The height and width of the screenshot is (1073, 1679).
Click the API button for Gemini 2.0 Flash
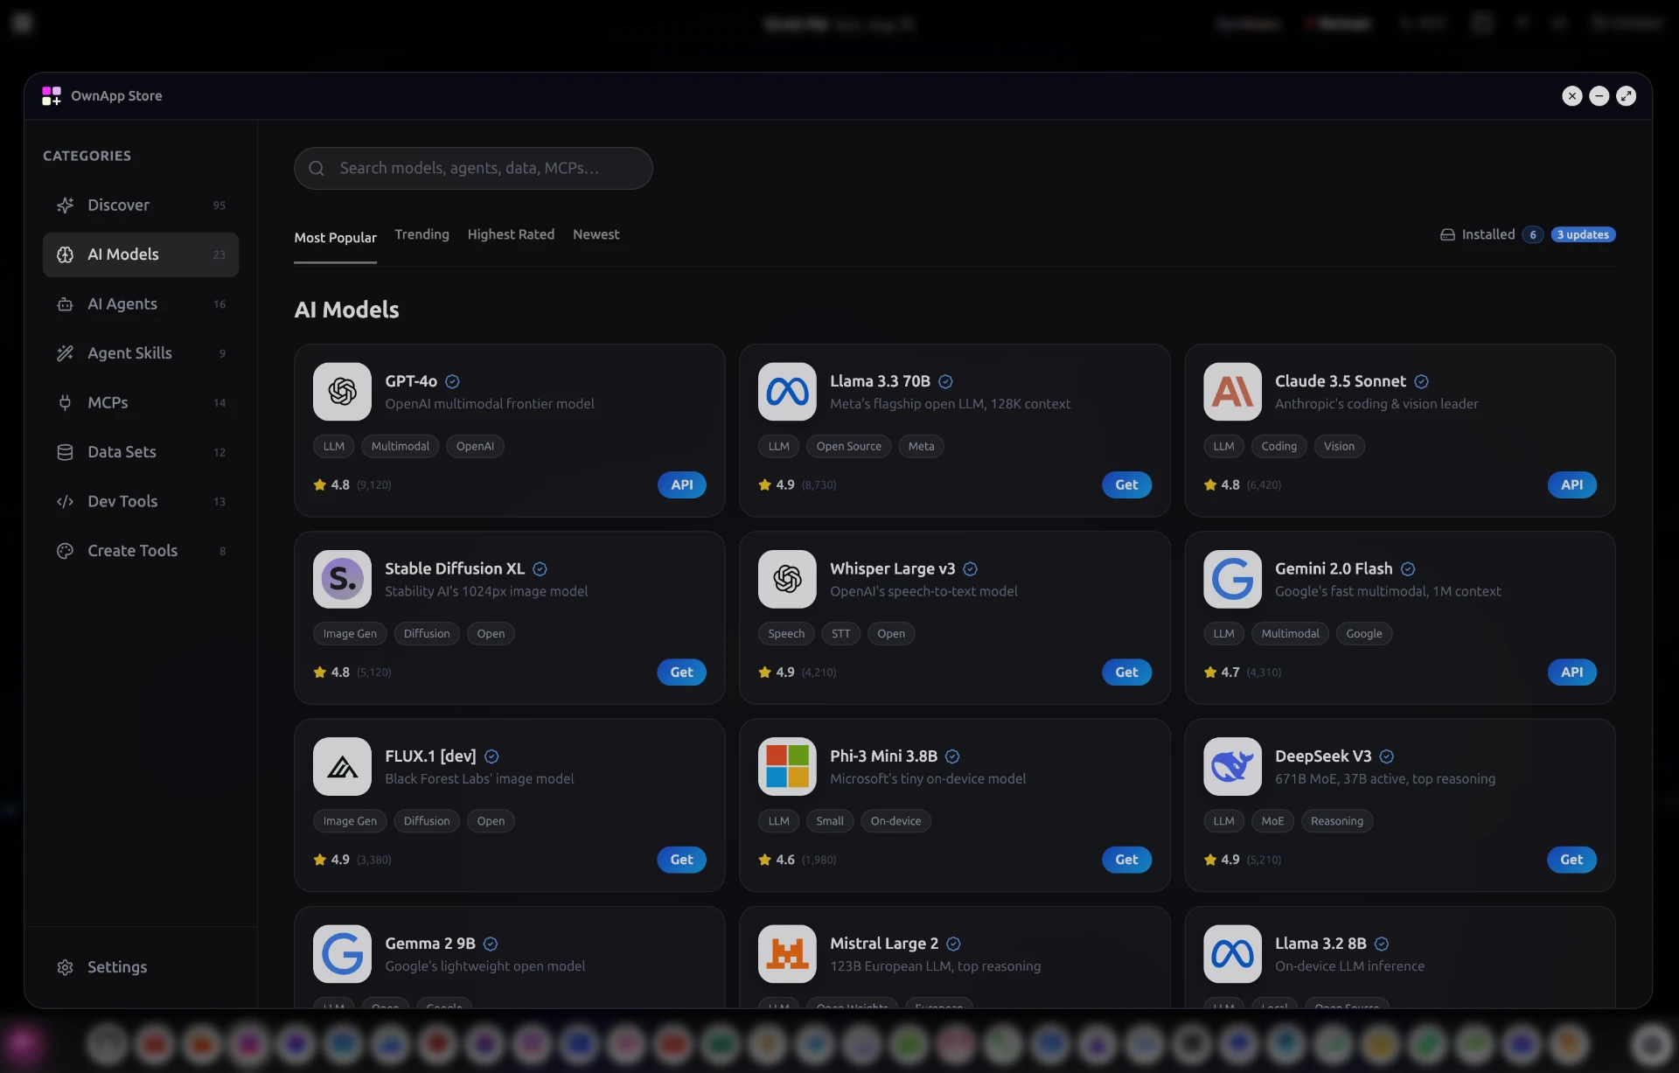1571,672
